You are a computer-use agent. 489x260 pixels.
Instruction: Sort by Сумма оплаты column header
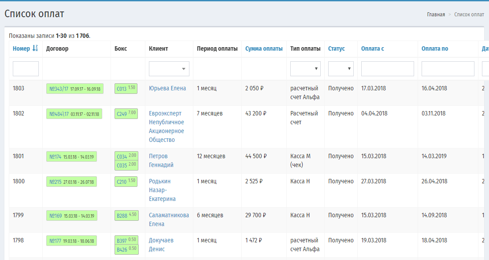264,48
